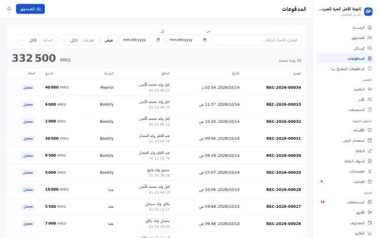The width and height of the screenshot is (378, 238).
Task: Click the payer phone number 31 10 79 19
Action: [159, 175]
